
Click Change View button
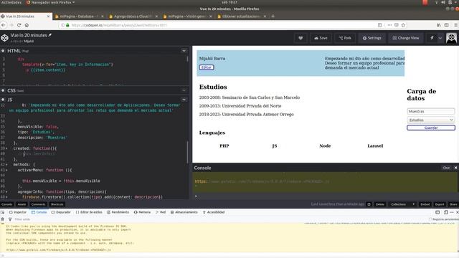pos(406,38)
